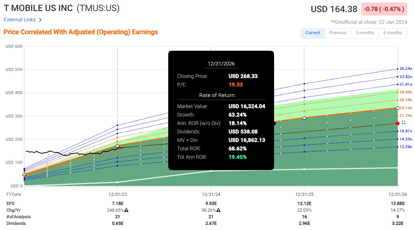Open the External Links link
Viewport: 415px width, 230px height.
(20, 20)
